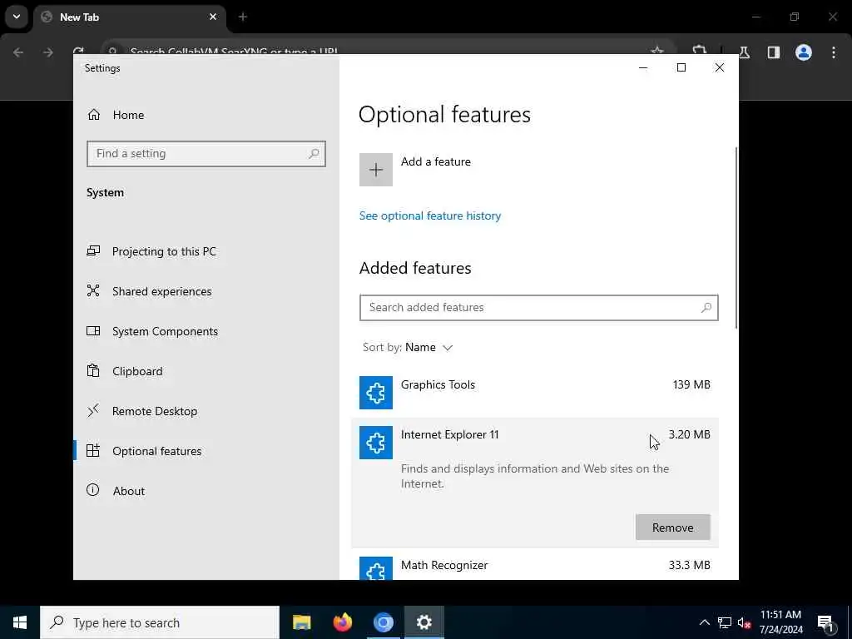The image size is (852, 639).
Task: Open Chrome profile avatar icon
Action: coord(804,52)
